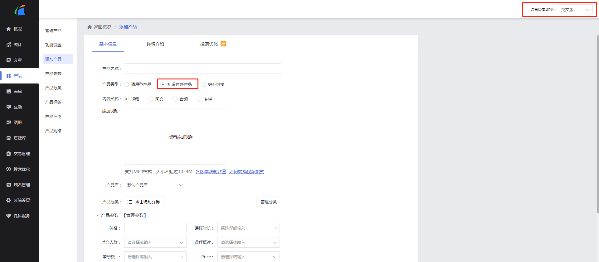Expand the 默认产品库 dropdown
The height and width of the screenshot is (262, 599).
coord(155,185)
